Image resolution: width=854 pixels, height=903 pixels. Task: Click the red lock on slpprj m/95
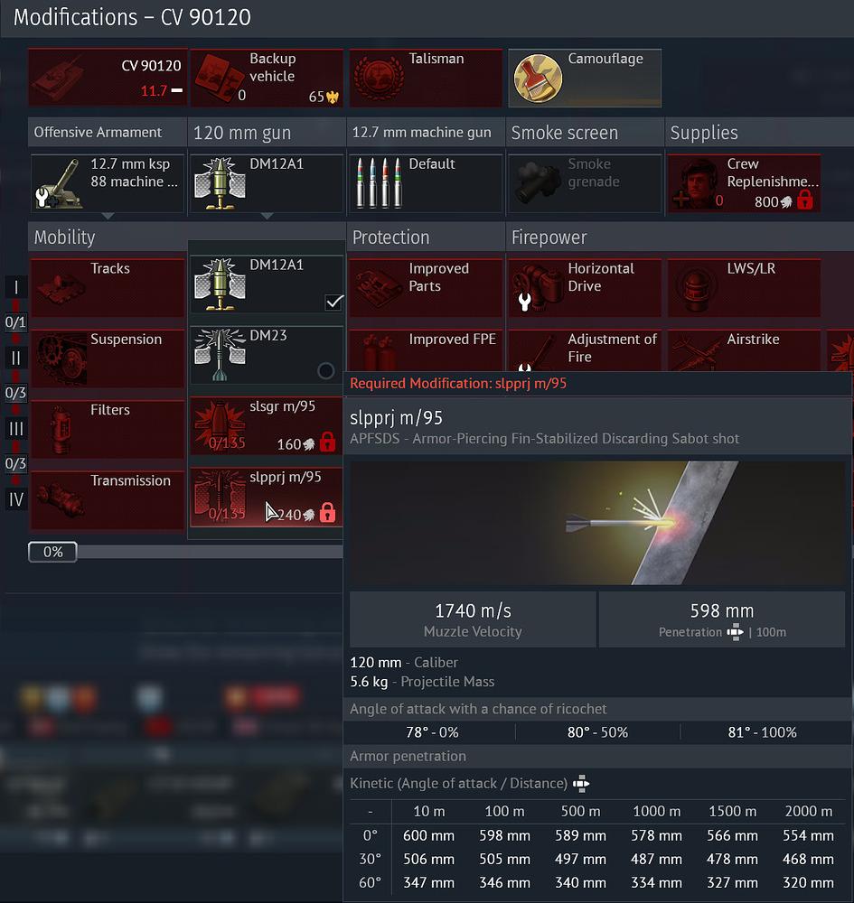[x=327, y=513]
